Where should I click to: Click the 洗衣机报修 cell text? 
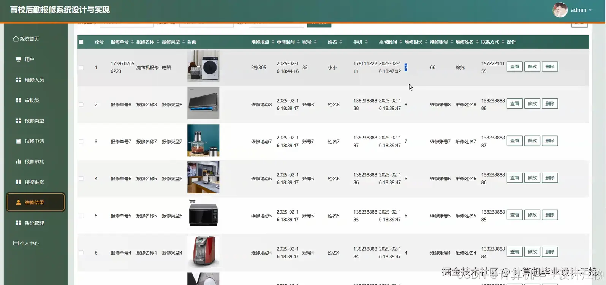click(x=147, y=68)
